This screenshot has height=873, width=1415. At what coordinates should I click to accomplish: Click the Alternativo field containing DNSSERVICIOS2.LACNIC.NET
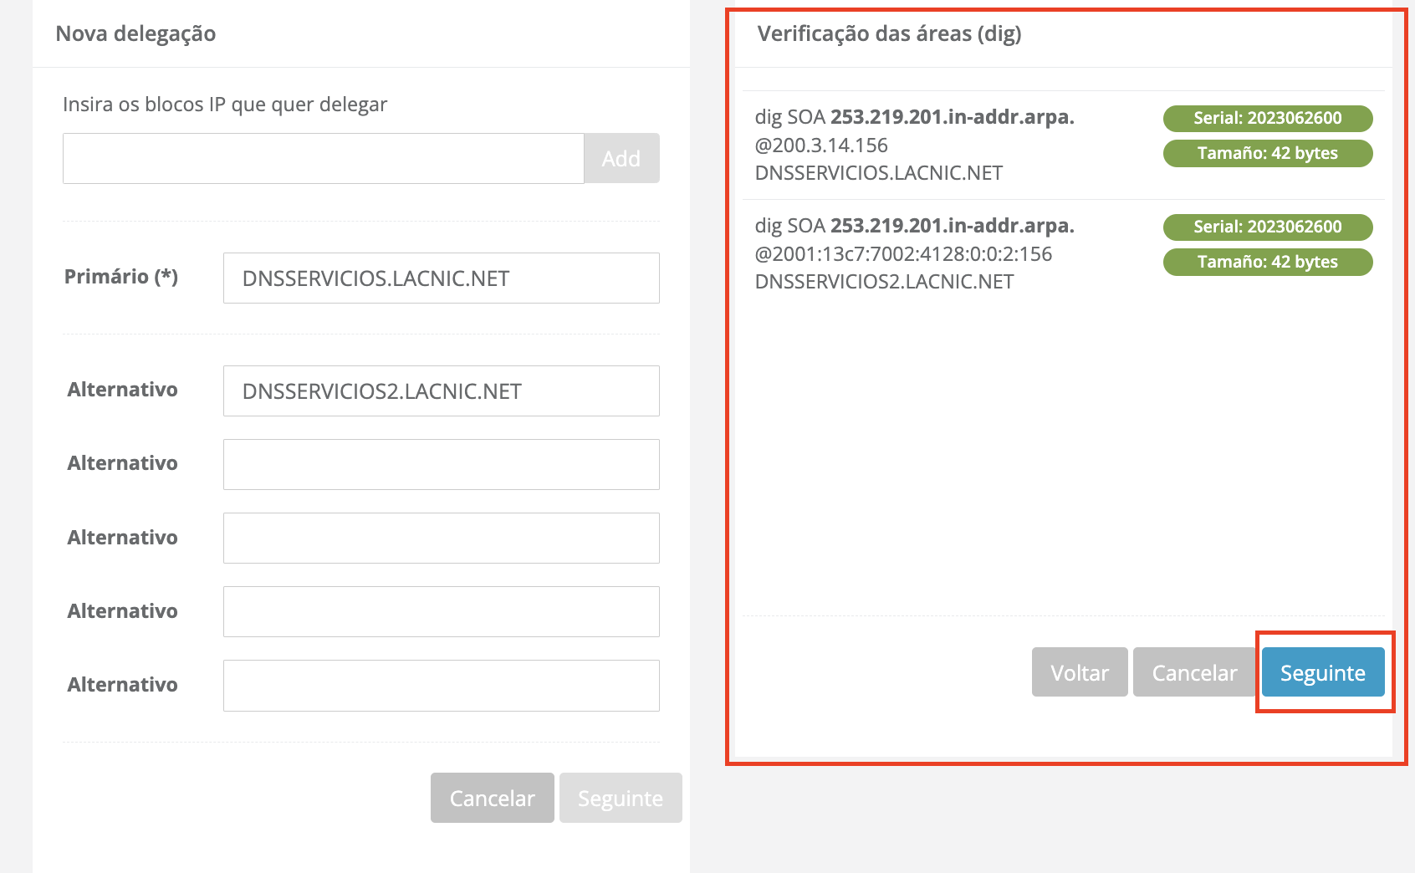[x=441, y=391]
